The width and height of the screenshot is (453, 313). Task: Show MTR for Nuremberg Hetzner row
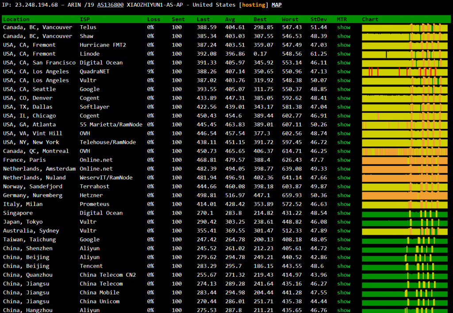343,195
